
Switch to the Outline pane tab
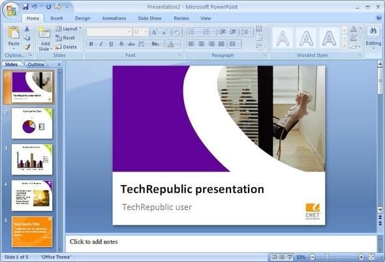pos(36,65)
